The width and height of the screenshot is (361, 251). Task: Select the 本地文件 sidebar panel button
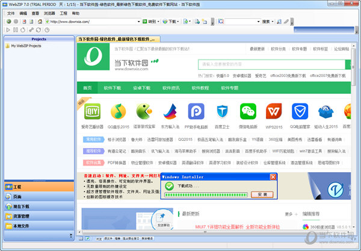[x=39, y=226]
